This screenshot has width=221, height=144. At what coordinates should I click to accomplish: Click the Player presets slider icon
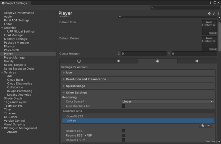[x=214, y=14]
